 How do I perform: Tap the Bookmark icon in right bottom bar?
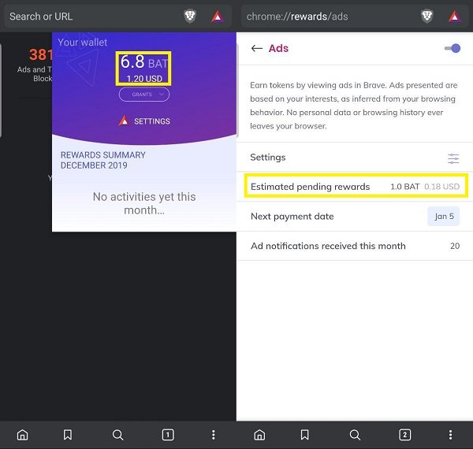[x=304, y=435]
